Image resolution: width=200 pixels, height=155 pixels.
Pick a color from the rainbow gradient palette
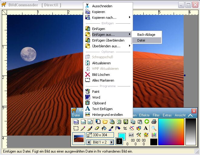tap(171, 132)
